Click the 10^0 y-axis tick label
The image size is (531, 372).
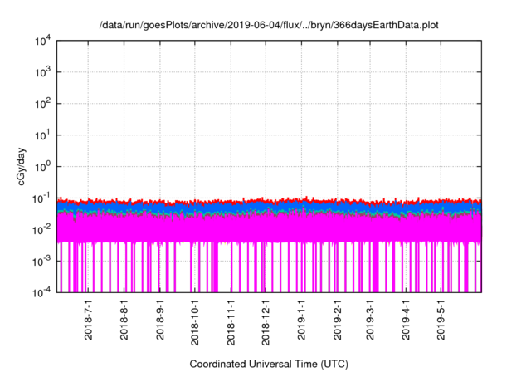43,167
